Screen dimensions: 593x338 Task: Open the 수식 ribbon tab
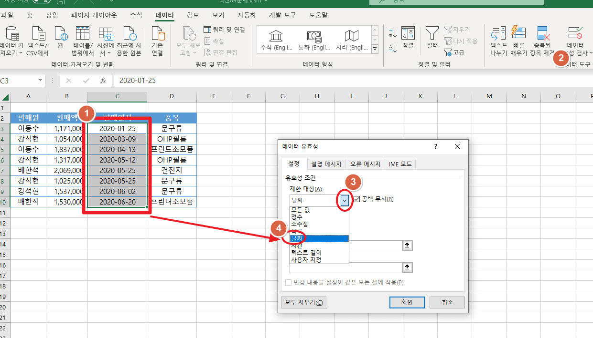click(x=135, y=15)
